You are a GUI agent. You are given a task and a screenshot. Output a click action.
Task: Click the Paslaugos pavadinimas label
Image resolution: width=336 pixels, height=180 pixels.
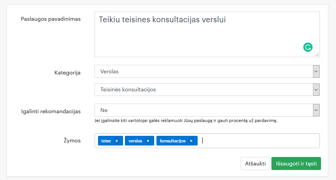coord(51,19)
